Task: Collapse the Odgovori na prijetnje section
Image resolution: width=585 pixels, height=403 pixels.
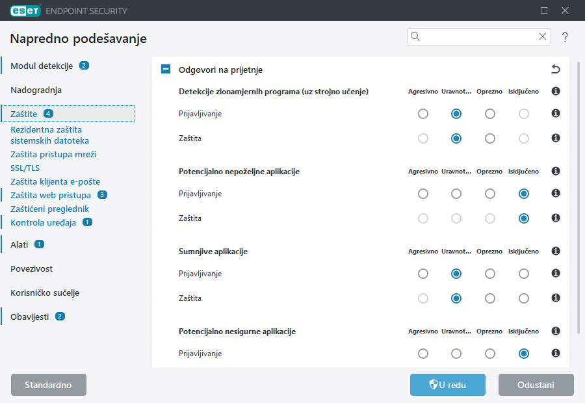Action: [165, 68]
